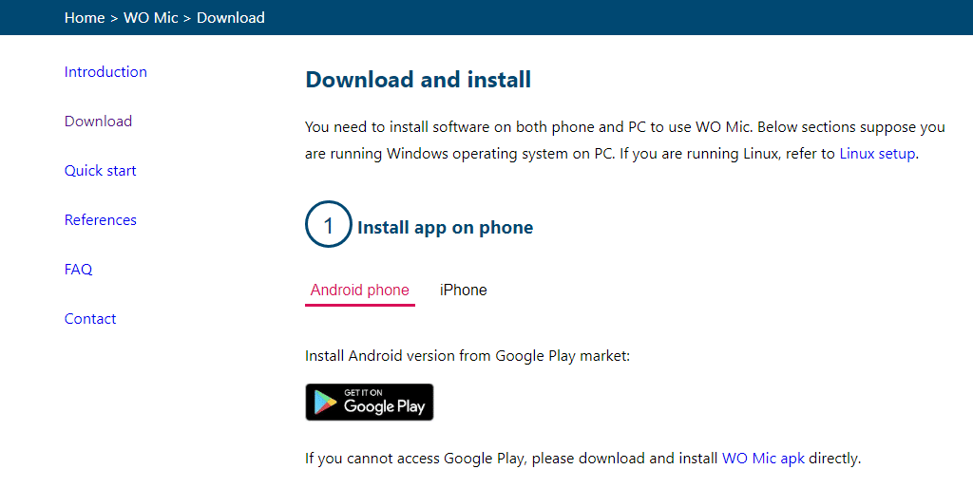
Task: Open WO Mic in the breadcrumb
Action: (150, 18)
